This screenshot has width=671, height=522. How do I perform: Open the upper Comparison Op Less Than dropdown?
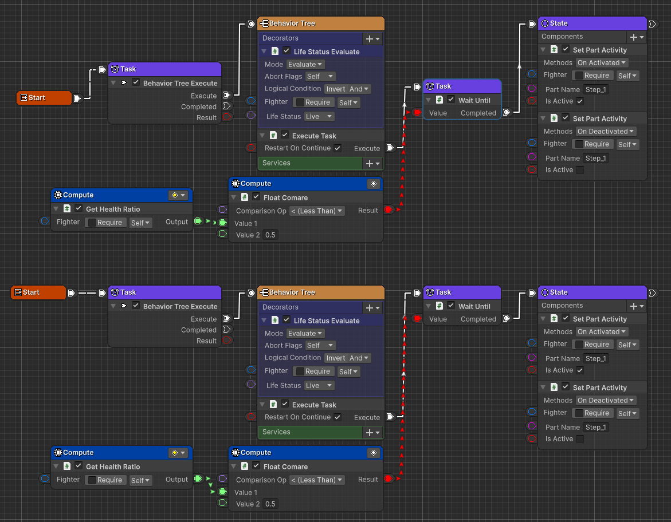(x=316, y=211)
